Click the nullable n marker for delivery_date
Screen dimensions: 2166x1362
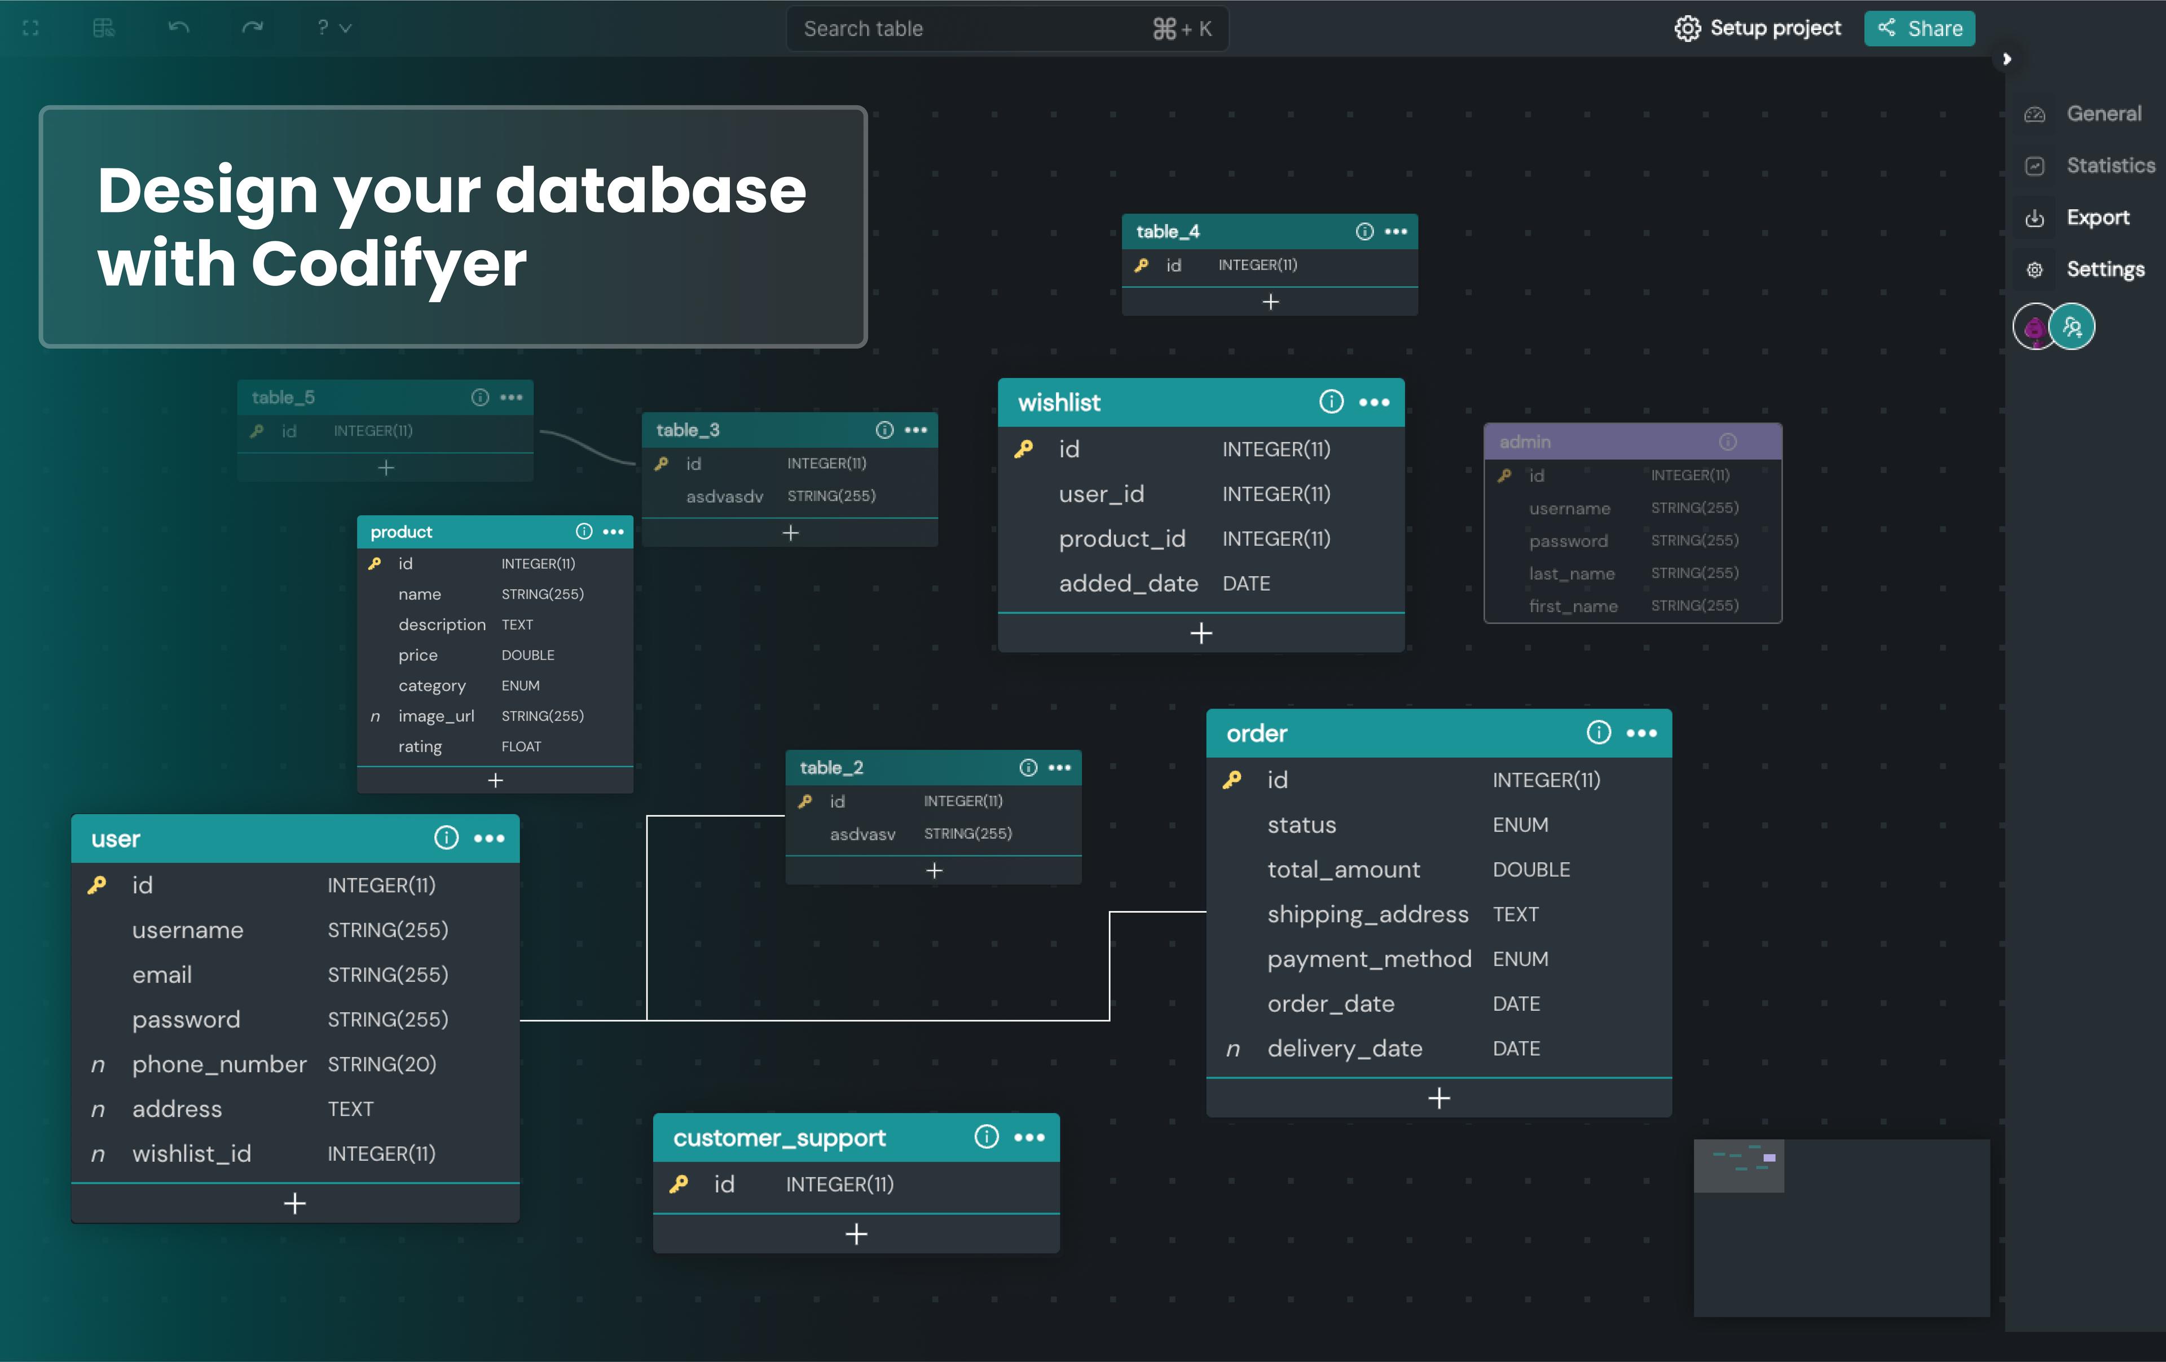(1233, 1050)
